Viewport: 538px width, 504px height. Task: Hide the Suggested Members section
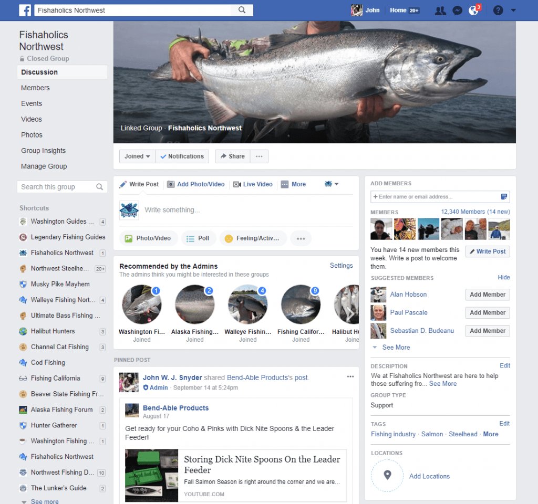coord(503,277)
